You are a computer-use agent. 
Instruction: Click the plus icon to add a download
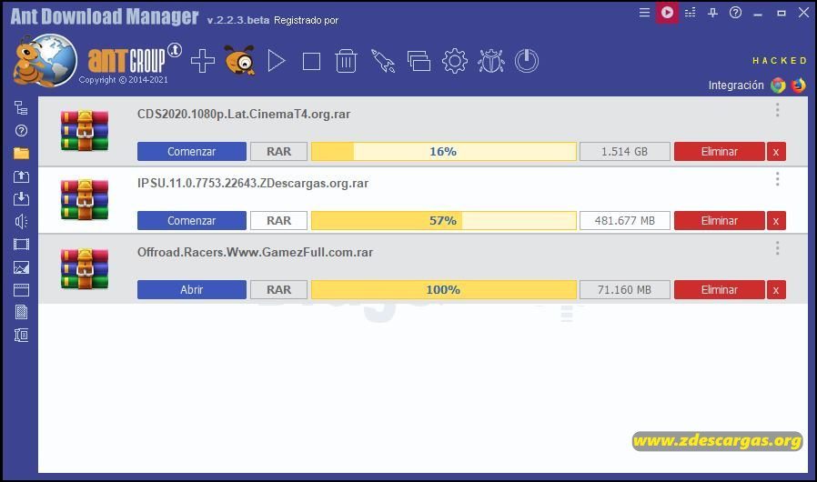pyautogui.click(x=203, y=61)
